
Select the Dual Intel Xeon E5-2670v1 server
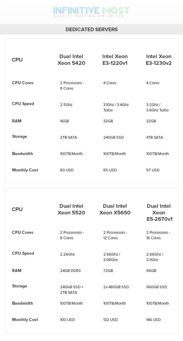159,213
